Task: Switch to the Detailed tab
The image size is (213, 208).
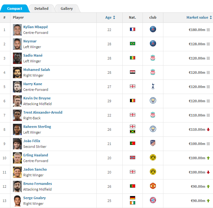Action: 41,9
